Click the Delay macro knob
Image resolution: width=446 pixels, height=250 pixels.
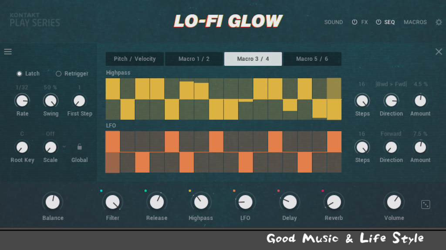click(x=290, y=202)
